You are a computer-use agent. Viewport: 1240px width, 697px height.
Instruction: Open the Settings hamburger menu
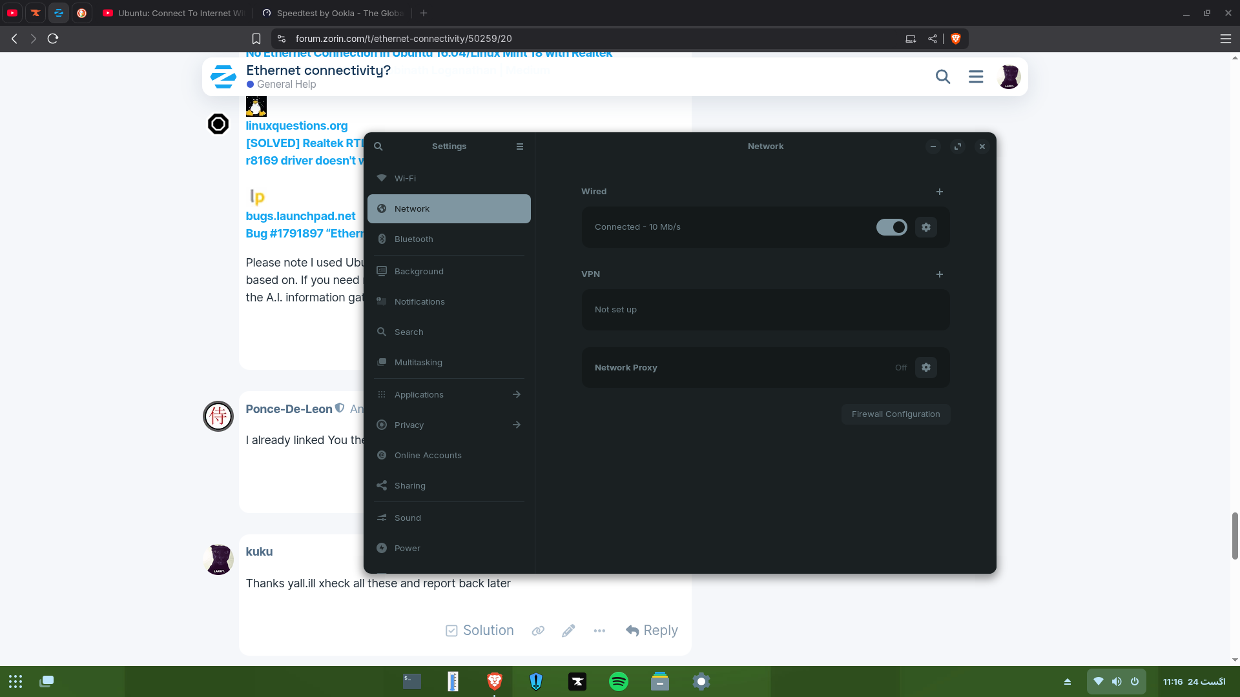tap(519, 146)
